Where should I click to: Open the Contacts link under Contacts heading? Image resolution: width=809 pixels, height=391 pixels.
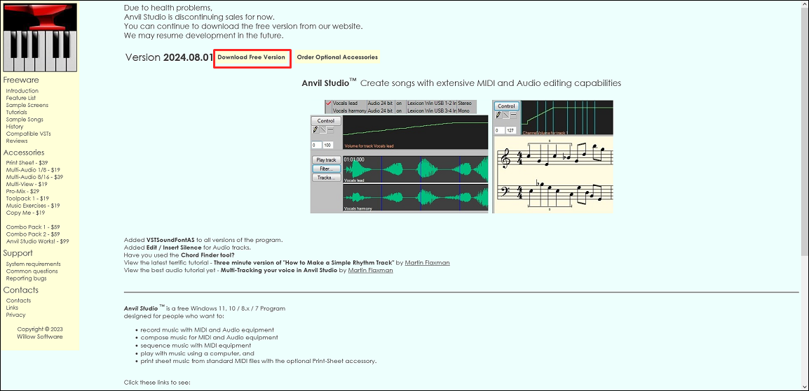tap(18, 301)
